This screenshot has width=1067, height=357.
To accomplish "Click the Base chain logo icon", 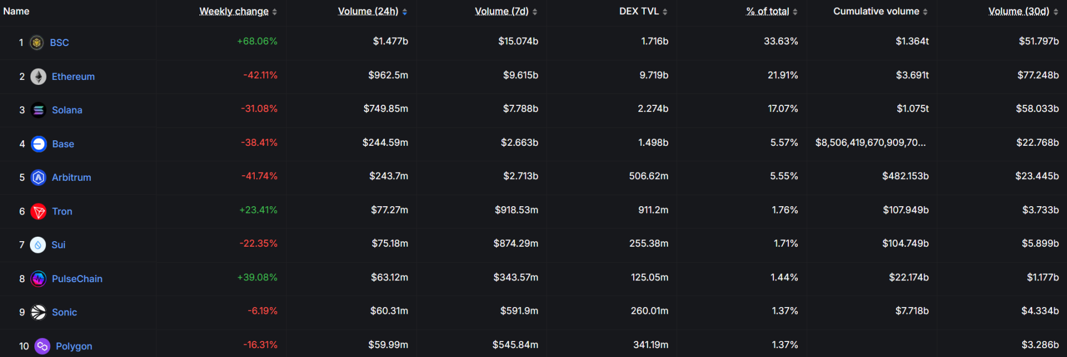I will (39, 144).
